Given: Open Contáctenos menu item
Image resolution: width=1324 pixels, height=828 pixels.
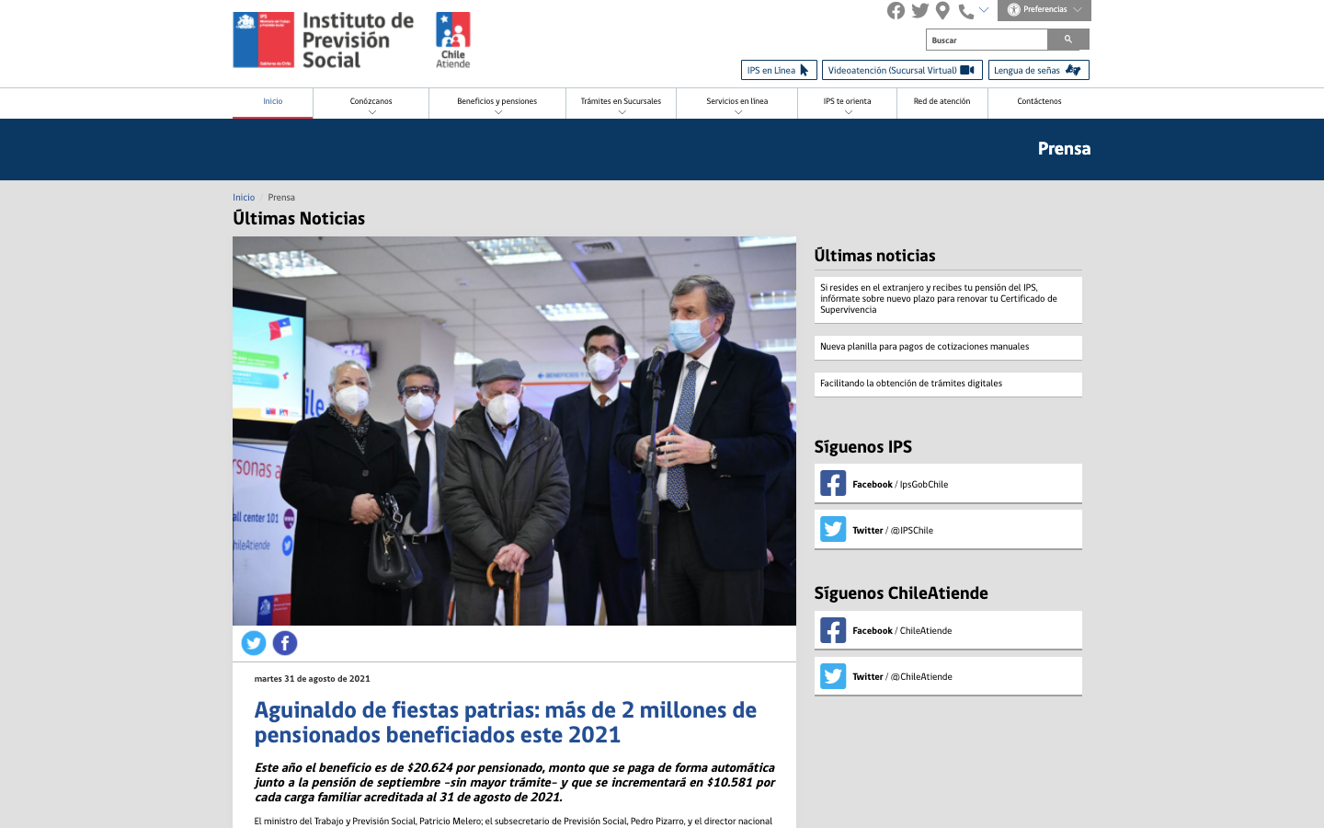Looking at the screenshot, I should [1039, 102].
